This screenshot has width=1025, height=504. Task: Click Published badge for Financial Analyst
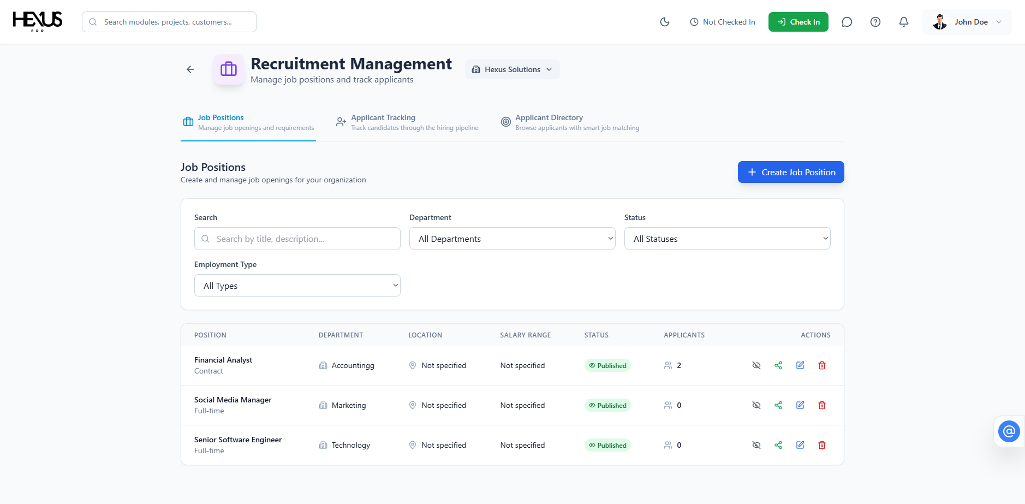[x=607, y=365]
